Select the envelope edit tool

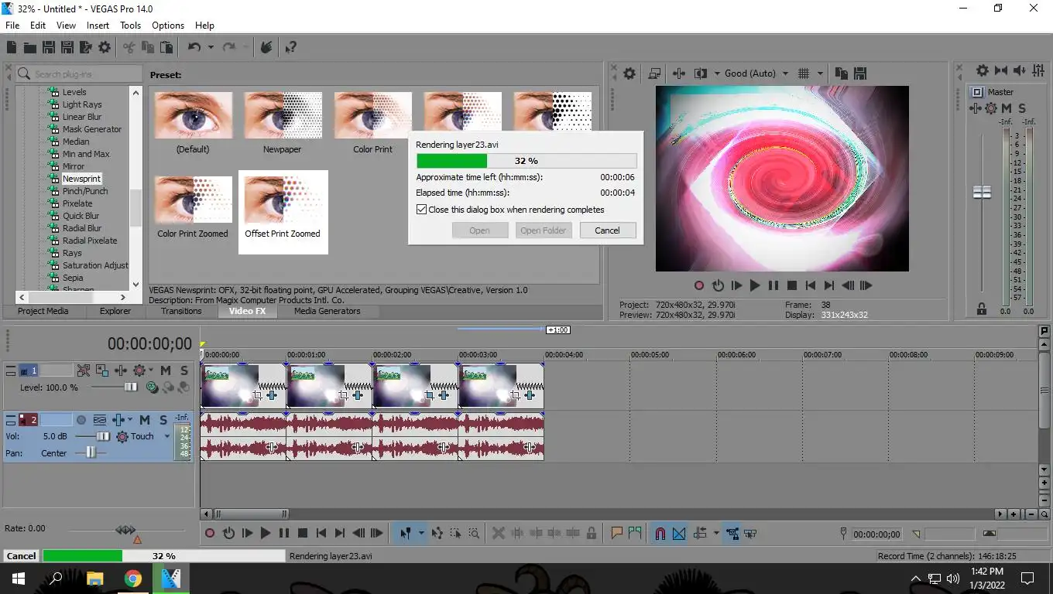point(437,533)
